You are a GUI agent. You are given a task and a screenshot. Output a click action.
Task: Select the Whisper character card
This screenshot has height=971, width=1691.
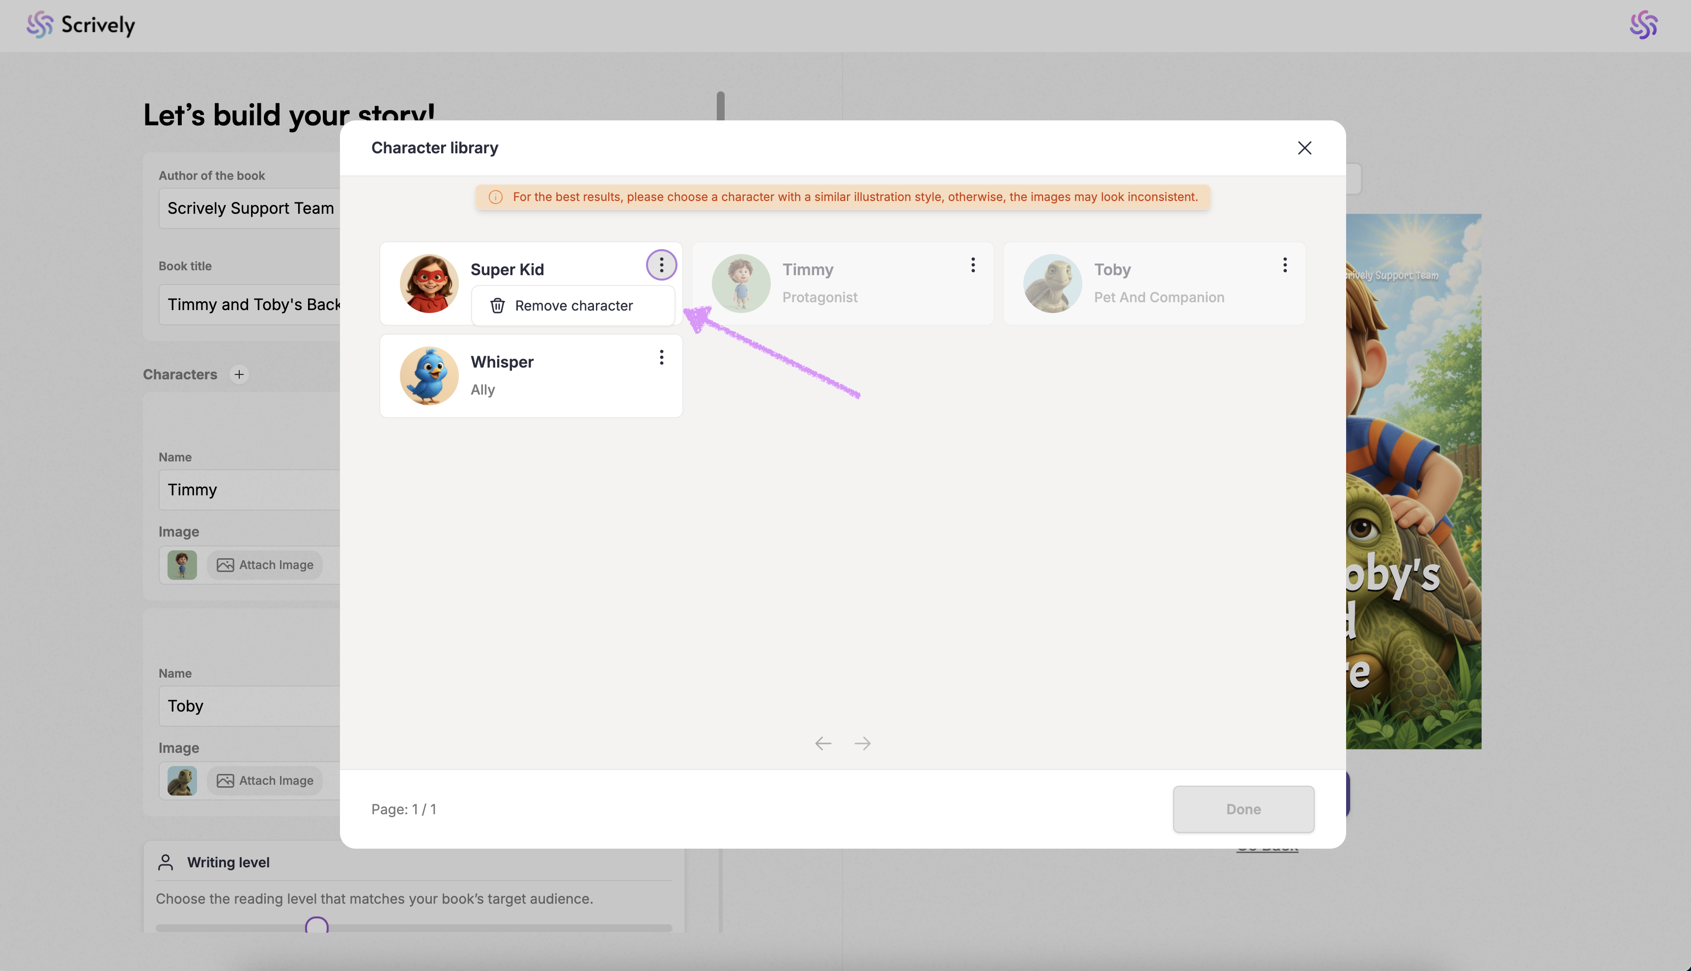(x=531, y=376)
